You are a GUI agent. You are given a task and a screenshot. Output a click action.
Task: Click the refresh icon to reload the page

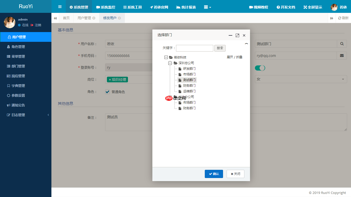pos(343,18)
